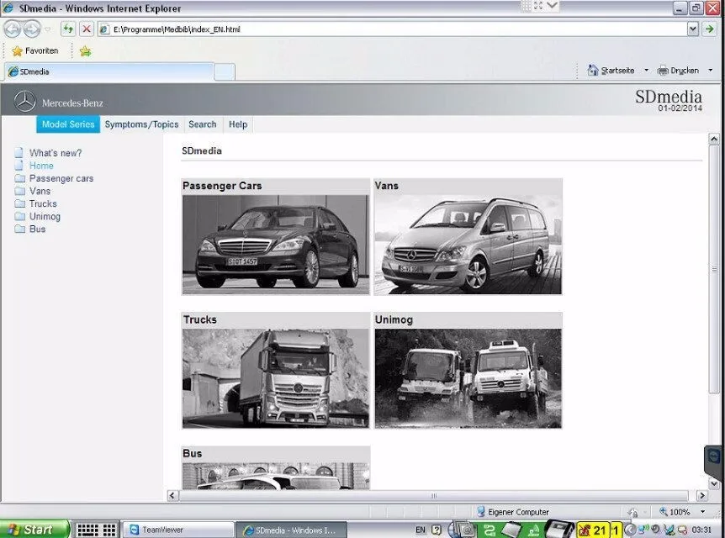Open the Help tab
The width and height of the screenshot is (725, 538).
coord(238,124)
